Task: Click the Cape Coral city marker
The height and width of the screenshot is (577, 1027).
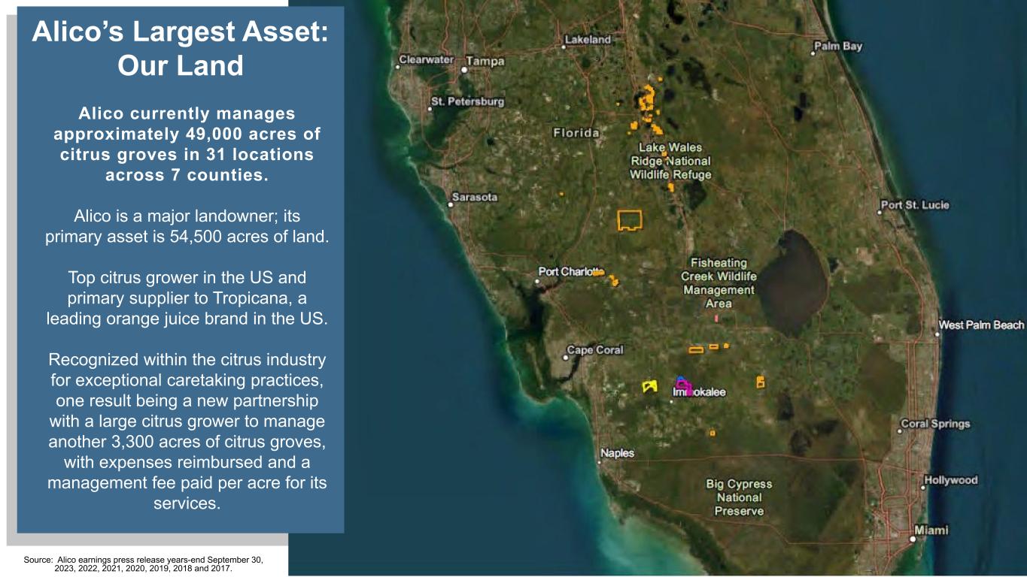Action: (x=565, y=358)
